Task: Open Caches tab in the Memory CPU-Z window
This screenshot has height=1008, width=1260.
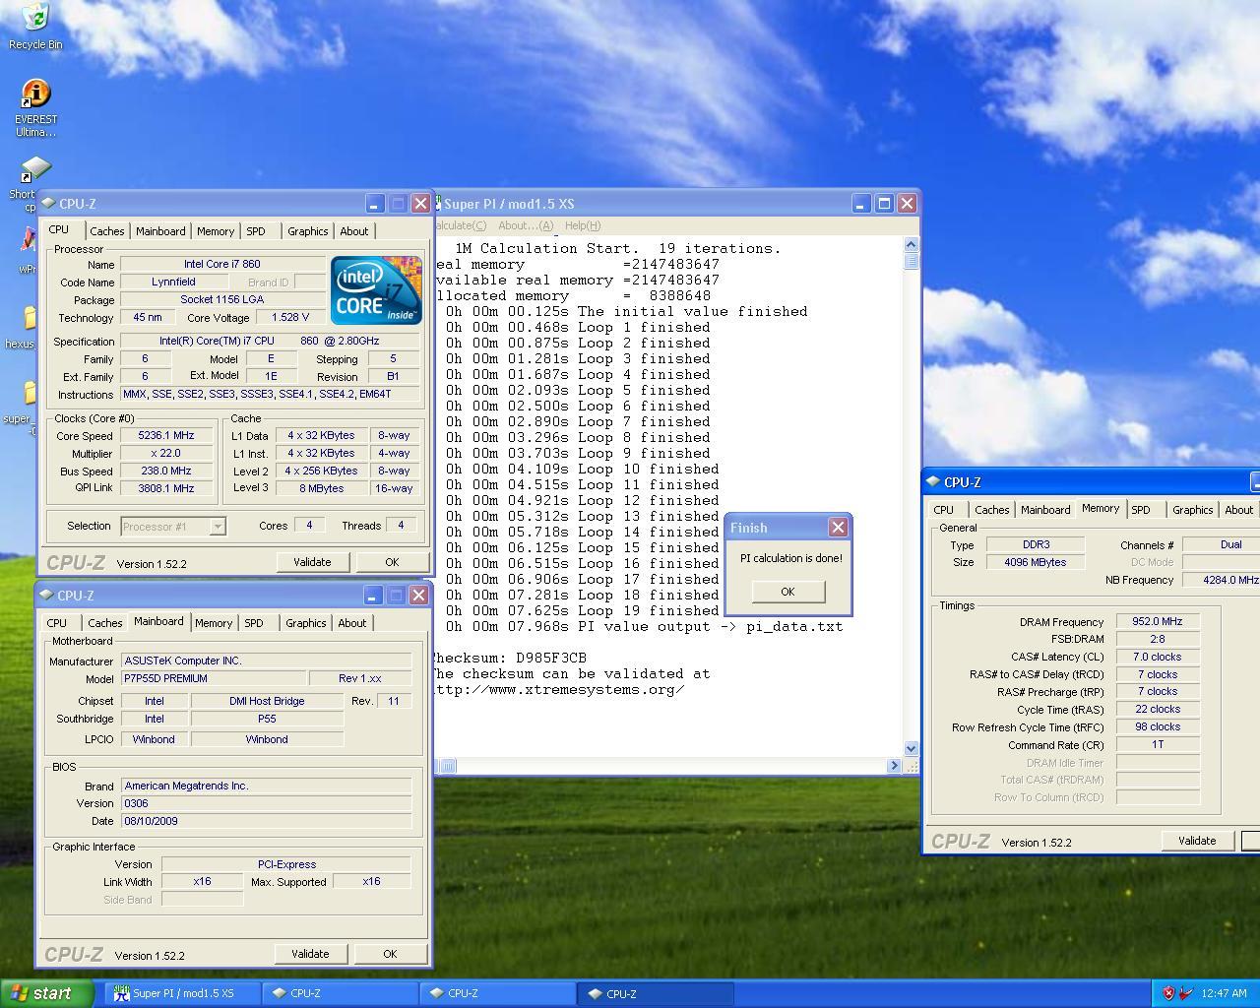Action: [x=992, y=510]
